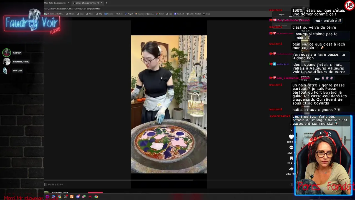Click Audrey's voice chat avatar
Screen dimensions: 355x200
(x=6, y=52)
